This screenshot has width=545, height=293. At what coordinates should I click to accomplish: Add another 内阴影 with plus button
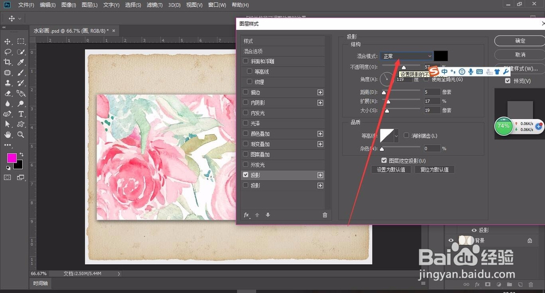pos(320,103)
